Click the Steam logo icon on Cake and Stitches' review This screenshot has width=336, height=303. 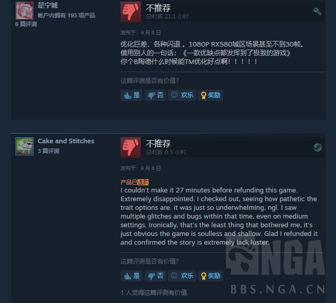(318, 147)
